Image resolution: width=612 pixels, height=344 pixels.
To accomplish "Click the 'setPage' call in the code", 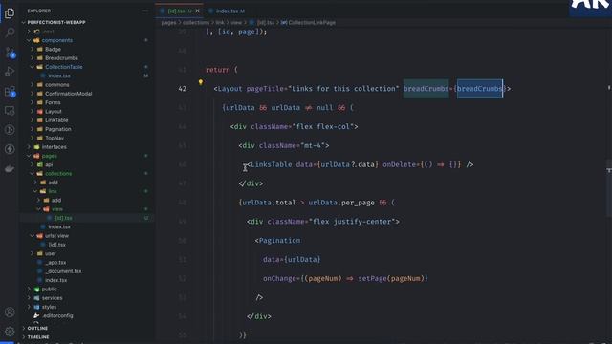I will [x=372, y=278].
